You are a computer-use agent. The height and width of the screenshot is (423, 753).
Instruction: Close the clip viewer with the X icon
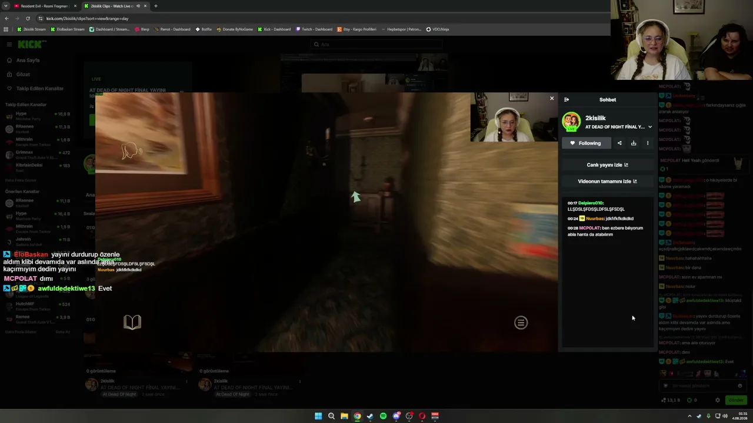click(x=552, y=99)
